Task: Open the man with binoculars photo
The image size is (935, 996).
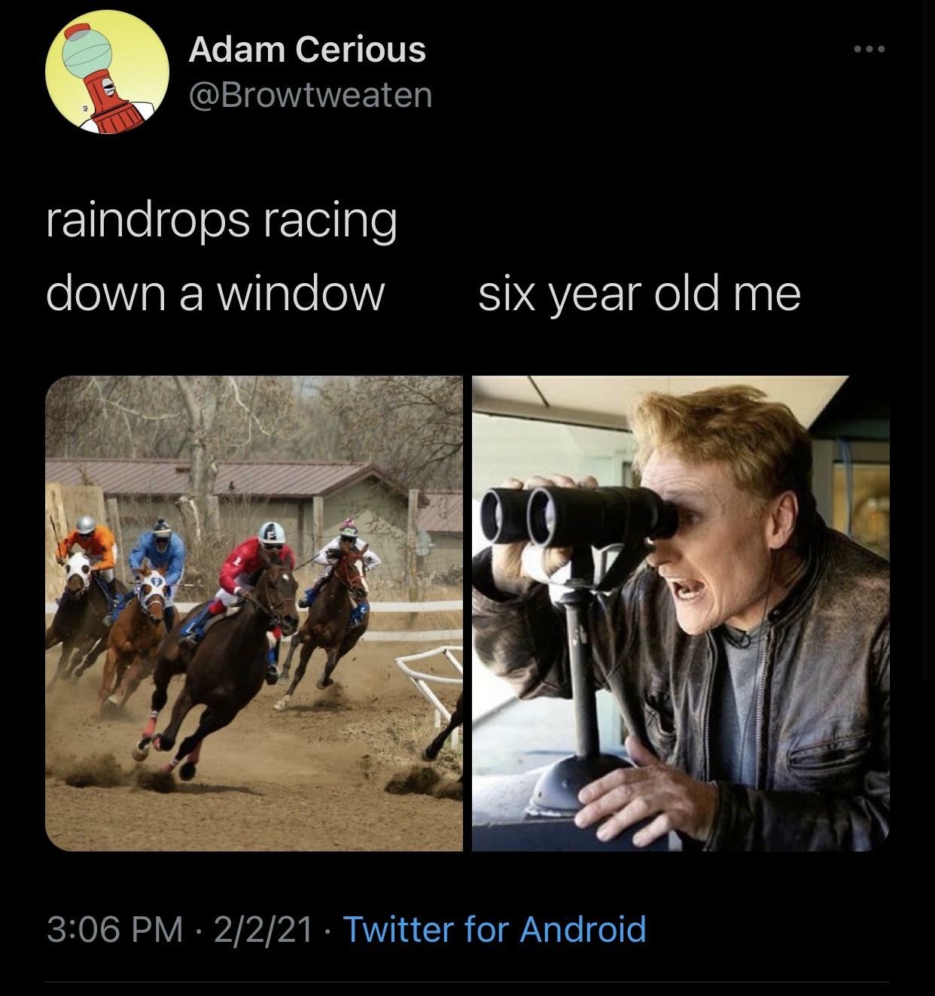Action: [x=681, y=613]
